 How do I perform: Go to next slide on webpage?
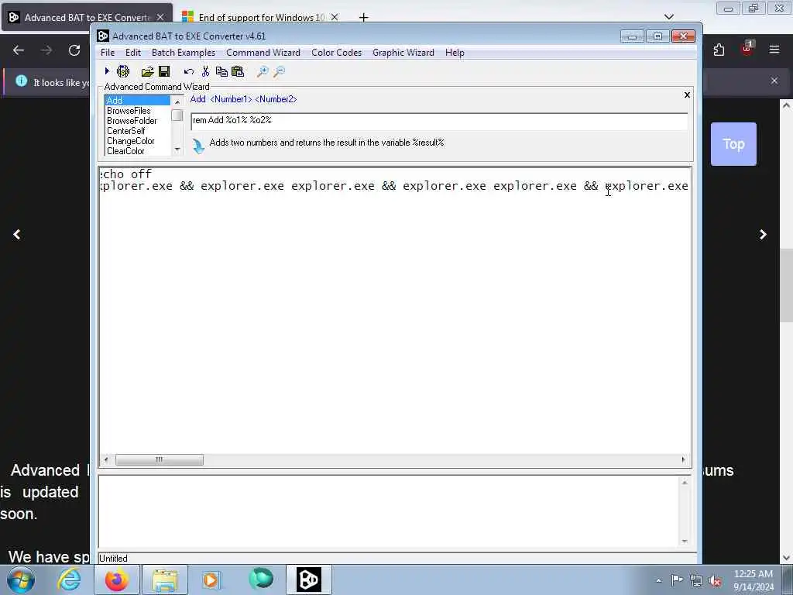point(763,234)
